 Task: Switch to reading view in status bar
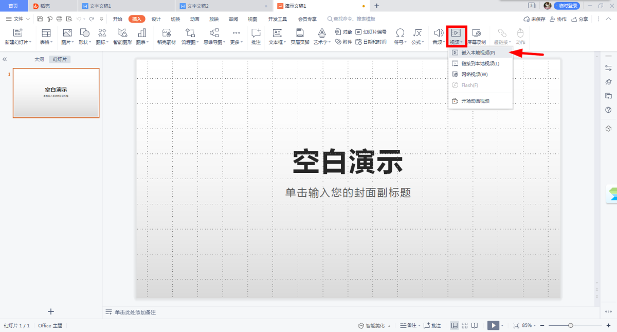point(475,326)
